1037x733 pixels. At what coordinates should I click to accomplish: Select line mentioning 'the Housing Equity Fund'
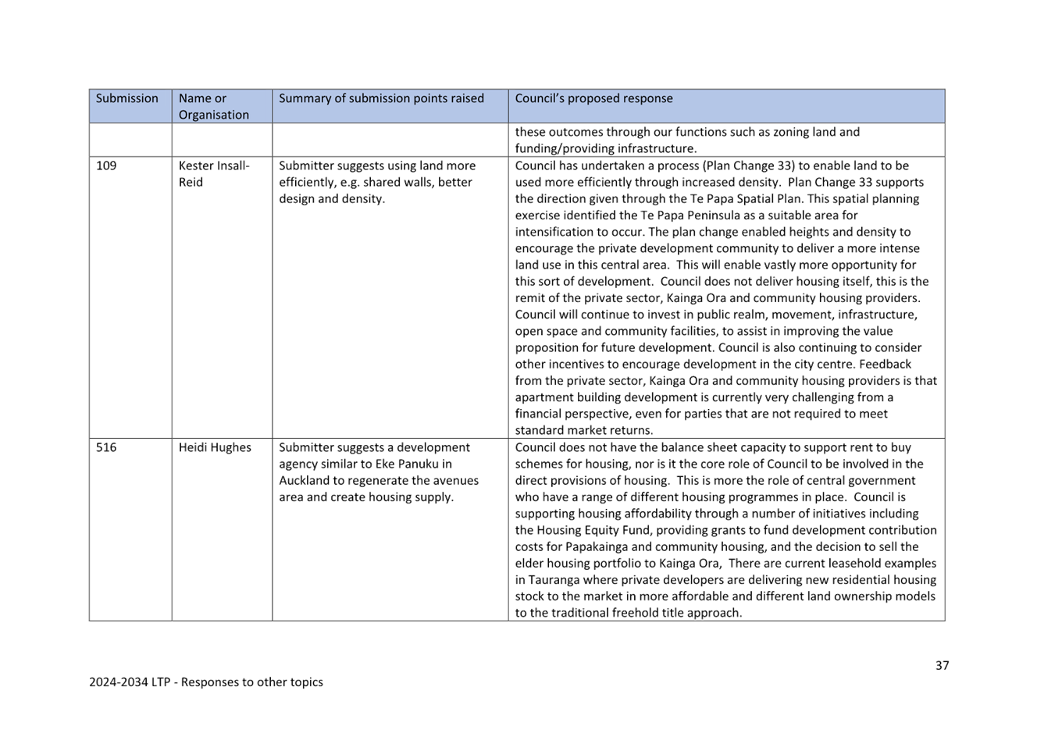click(x=726, y=530)
